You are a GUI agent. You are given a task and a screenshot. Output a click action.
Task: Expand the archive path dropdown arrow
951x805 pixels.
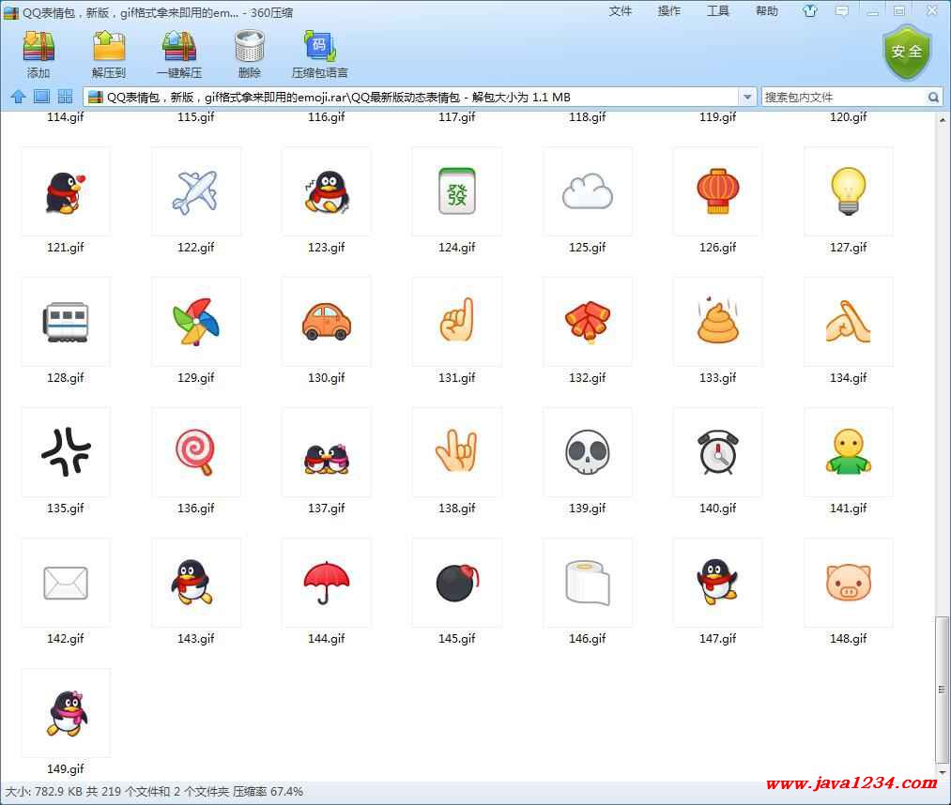coord(747,97)
